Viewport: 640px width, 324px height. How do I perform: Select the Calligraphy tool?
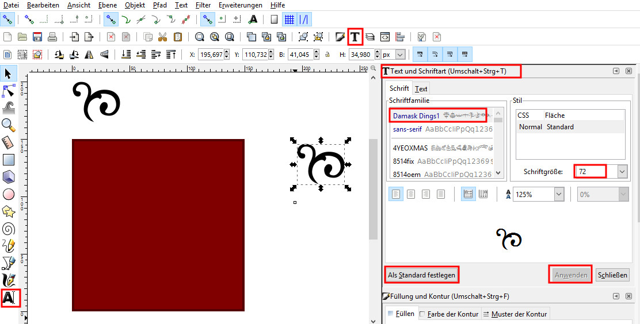tap(9, 281)
